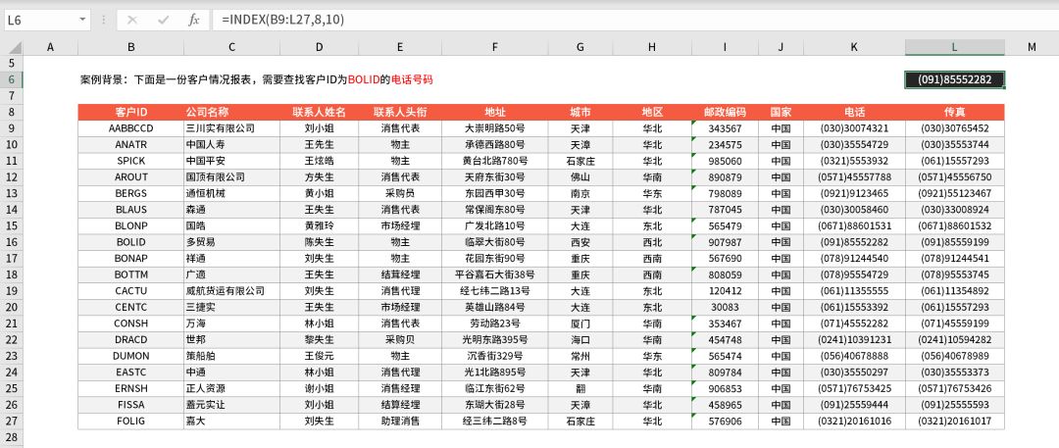The image size is (1059, 448).
Task: Click the 案例背景 description text cell
Action: (x=255, y=79)
